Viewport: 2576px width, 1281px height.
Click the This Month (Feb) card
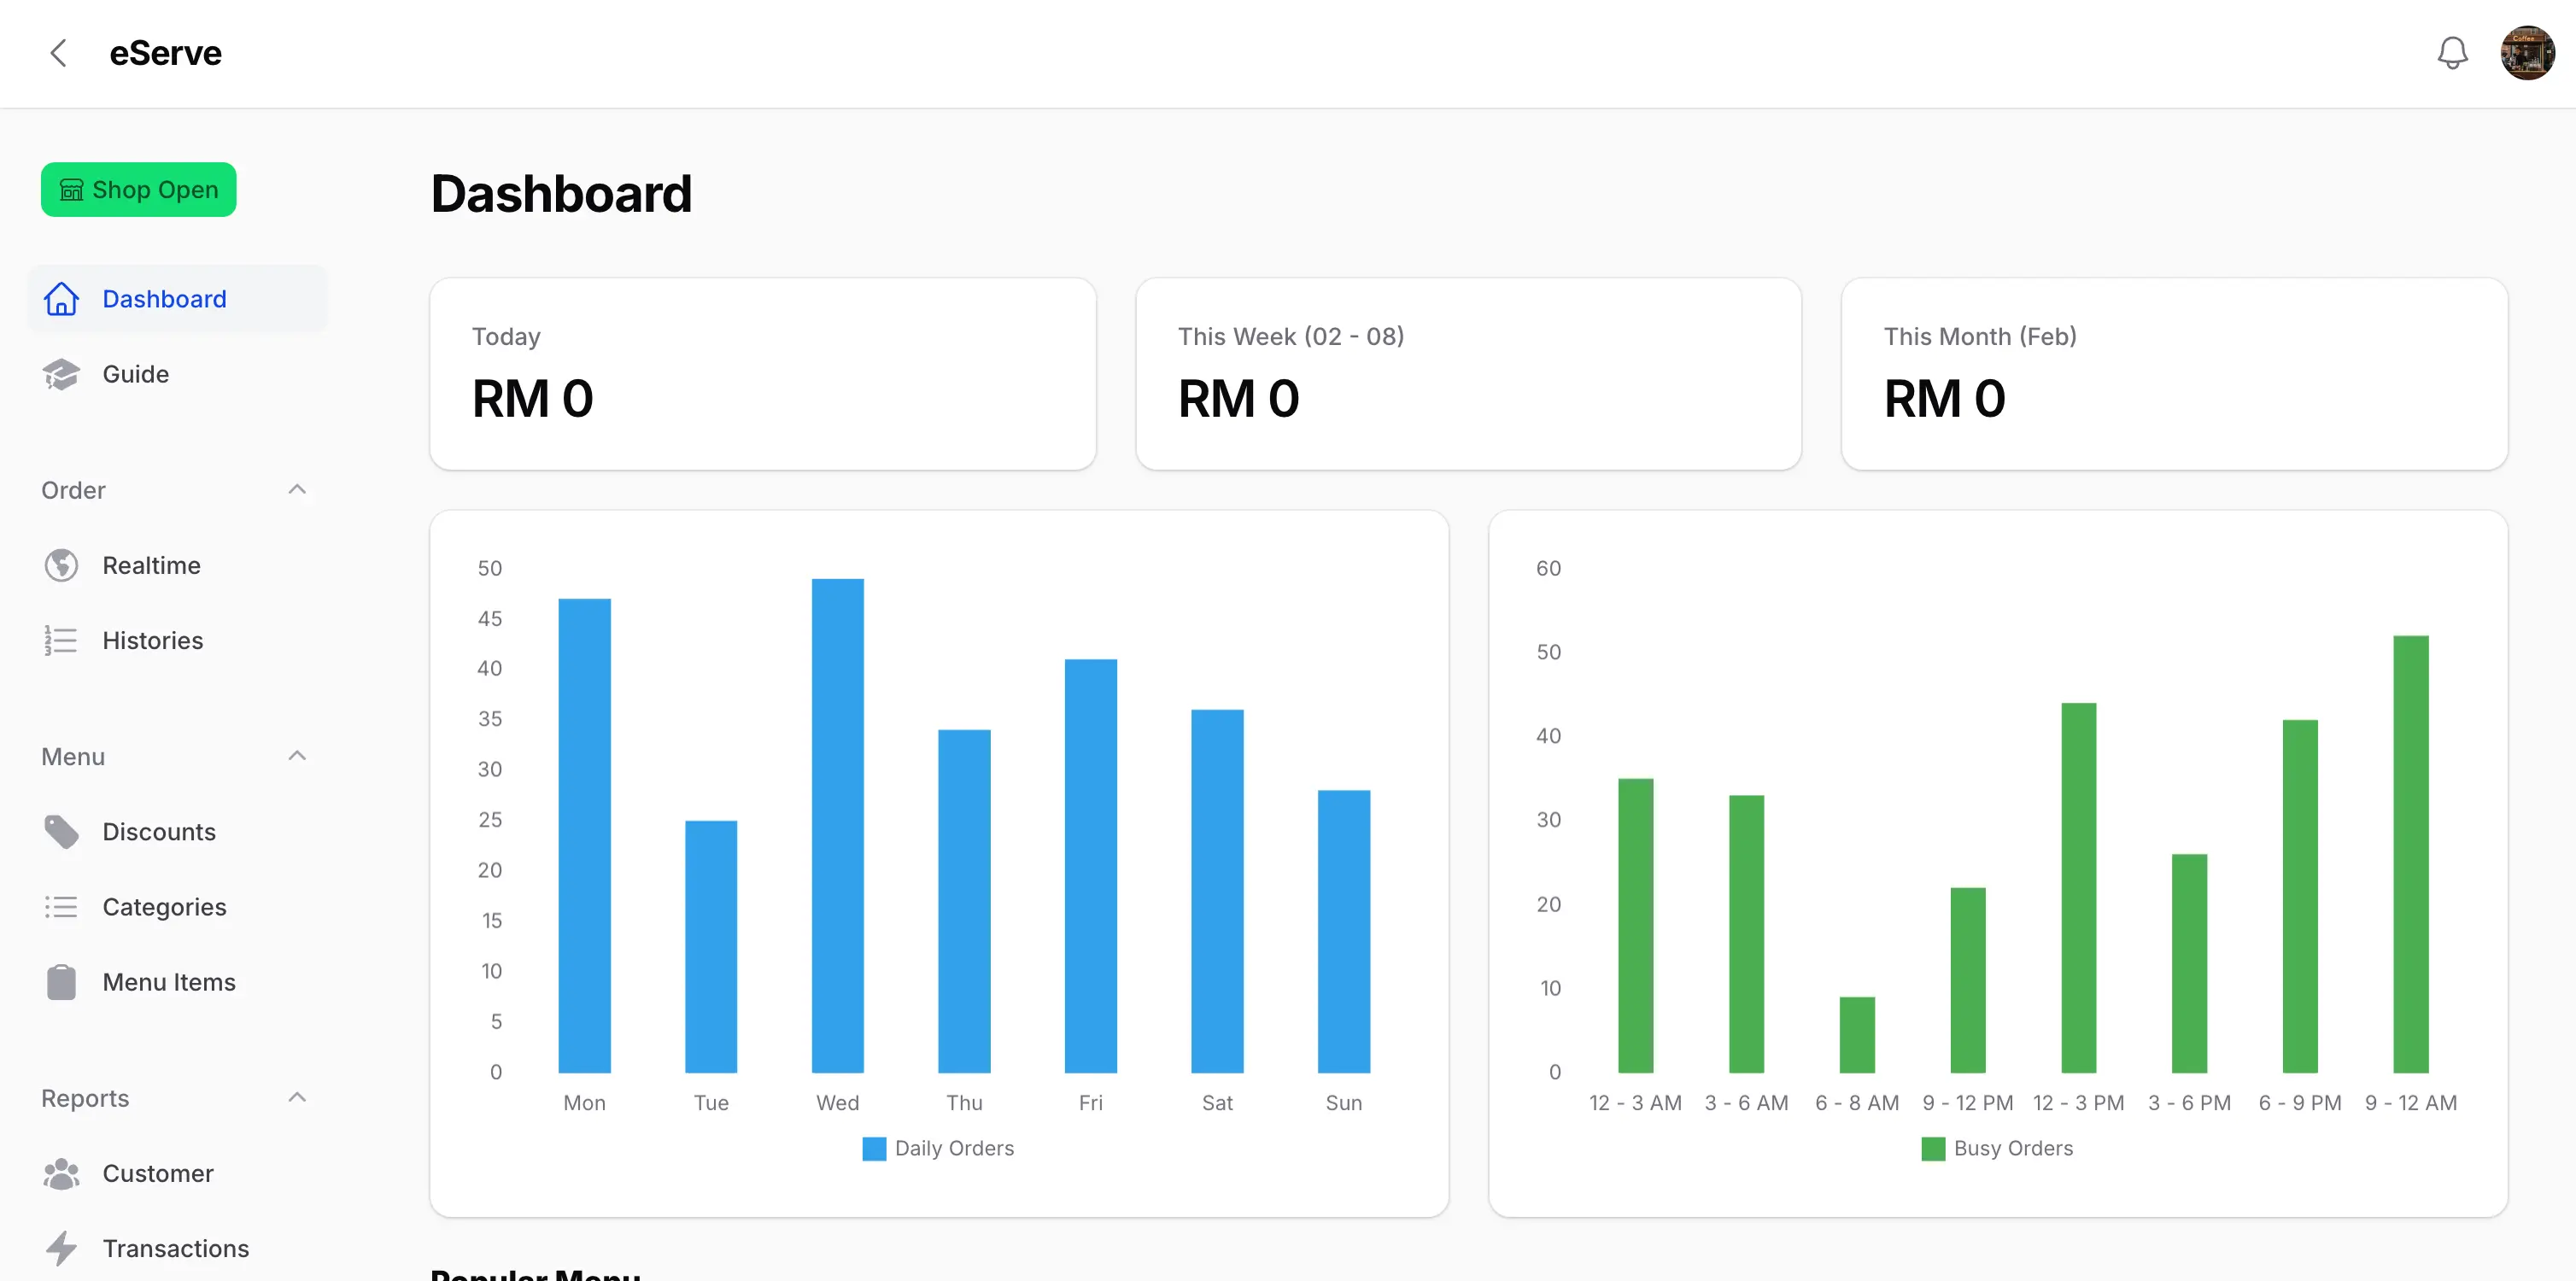[x=2174, y=374]
